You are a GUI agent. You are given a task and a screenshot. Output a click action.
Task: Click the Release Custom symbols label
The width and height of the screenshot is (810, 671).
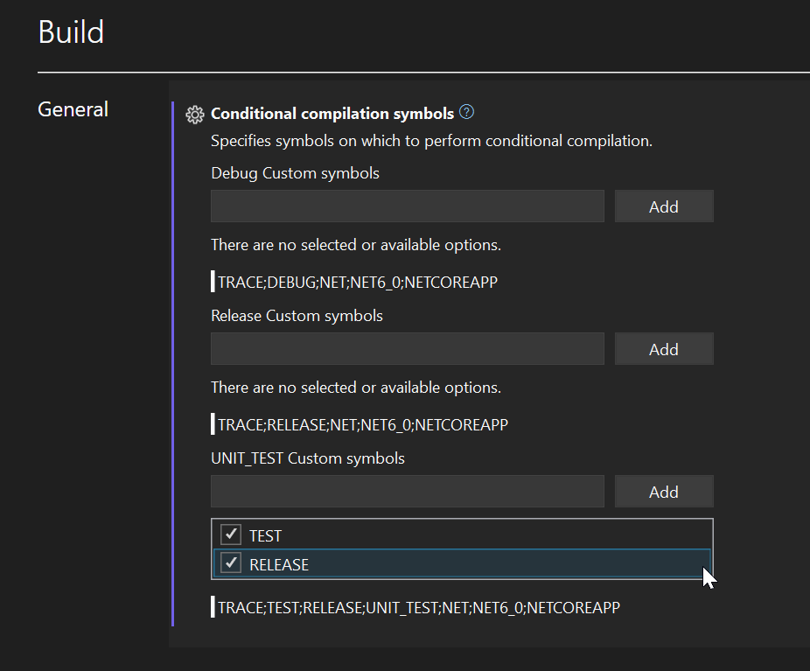point(297,316)
